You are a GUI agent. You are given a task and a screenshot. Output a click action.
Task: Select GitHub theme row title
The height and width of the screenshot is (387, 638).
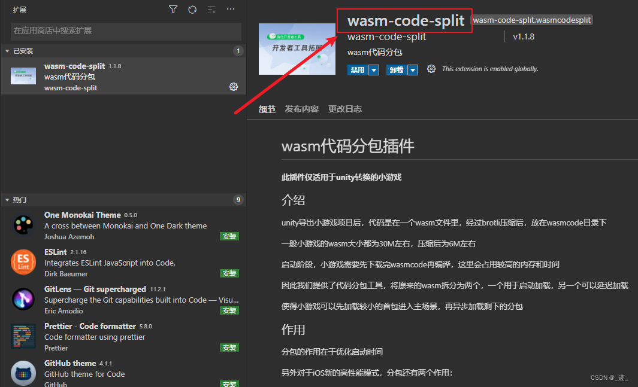(x=70, y=363)
